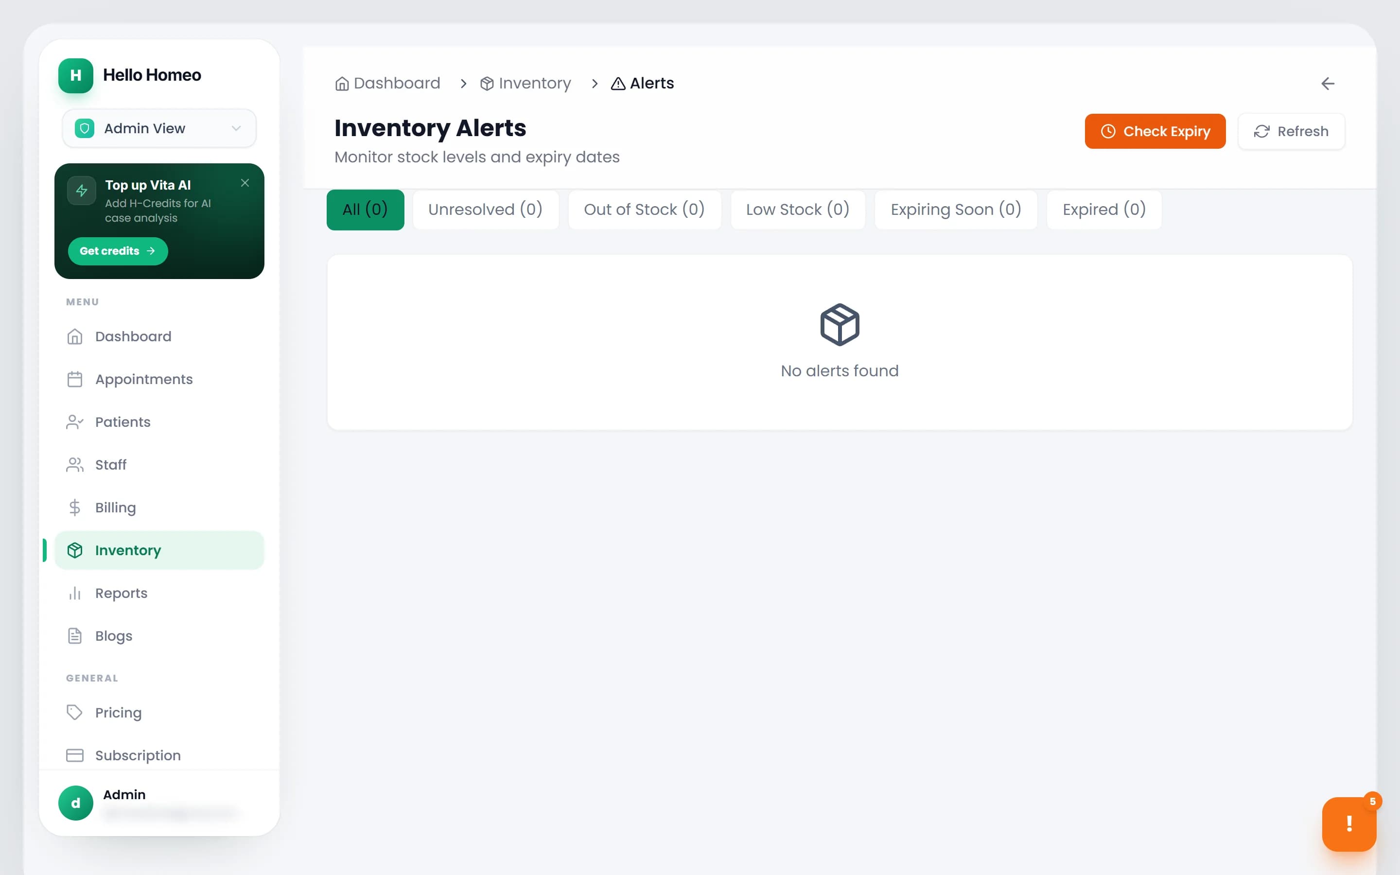Click the Hello Homeo title text
1400x875 pixels.
click(152, 75)
